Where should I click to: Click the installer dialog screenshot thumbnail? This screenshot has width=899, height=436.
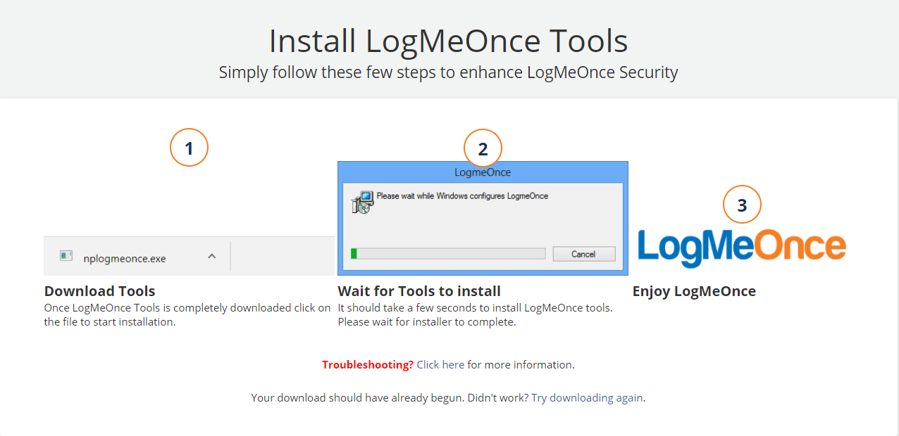point(483,218)
